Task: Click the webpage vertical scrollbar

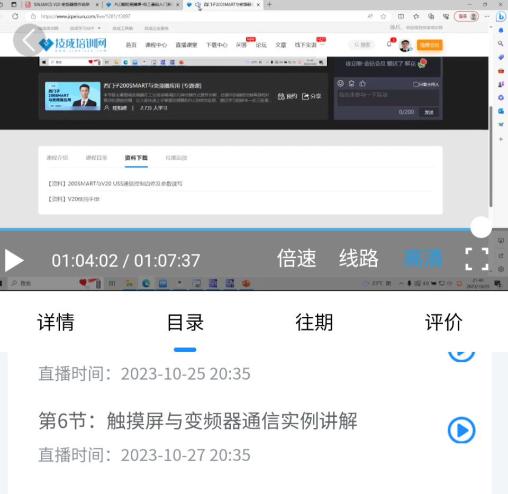Action: pos(491,156)
